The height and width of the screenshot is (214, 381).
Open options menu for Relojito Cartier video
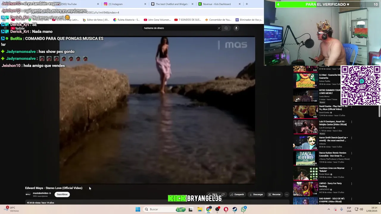click(352, 122)
